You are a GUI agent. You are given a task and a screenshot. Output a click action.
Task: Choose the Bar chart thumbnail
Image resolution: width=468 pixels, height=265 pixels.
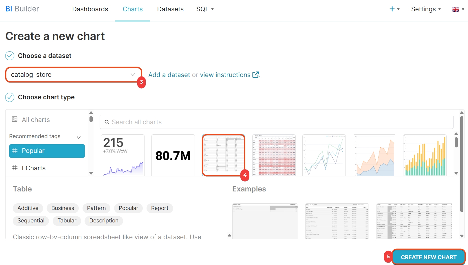(x=425, y=155)
